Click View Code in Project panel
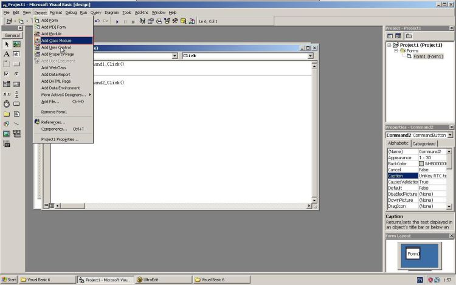456x285 pixels. click(390, 36)
